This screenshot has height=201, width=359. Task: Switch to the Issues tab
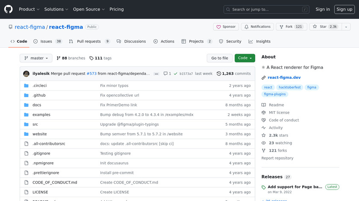47,41
